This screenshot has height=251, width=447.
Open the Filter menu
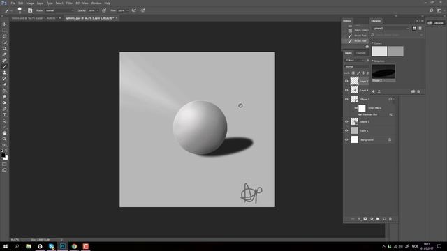(69, 3)
